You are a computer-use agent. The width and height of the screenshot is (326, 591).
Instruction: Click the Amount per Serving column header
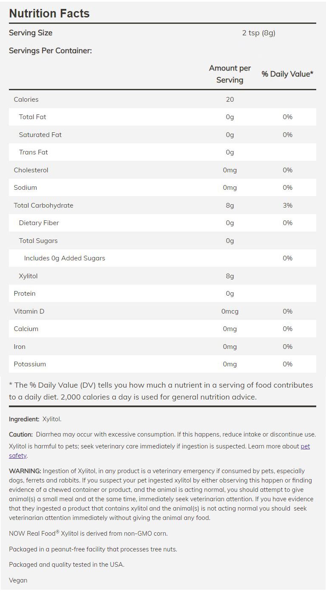point(230,74)
